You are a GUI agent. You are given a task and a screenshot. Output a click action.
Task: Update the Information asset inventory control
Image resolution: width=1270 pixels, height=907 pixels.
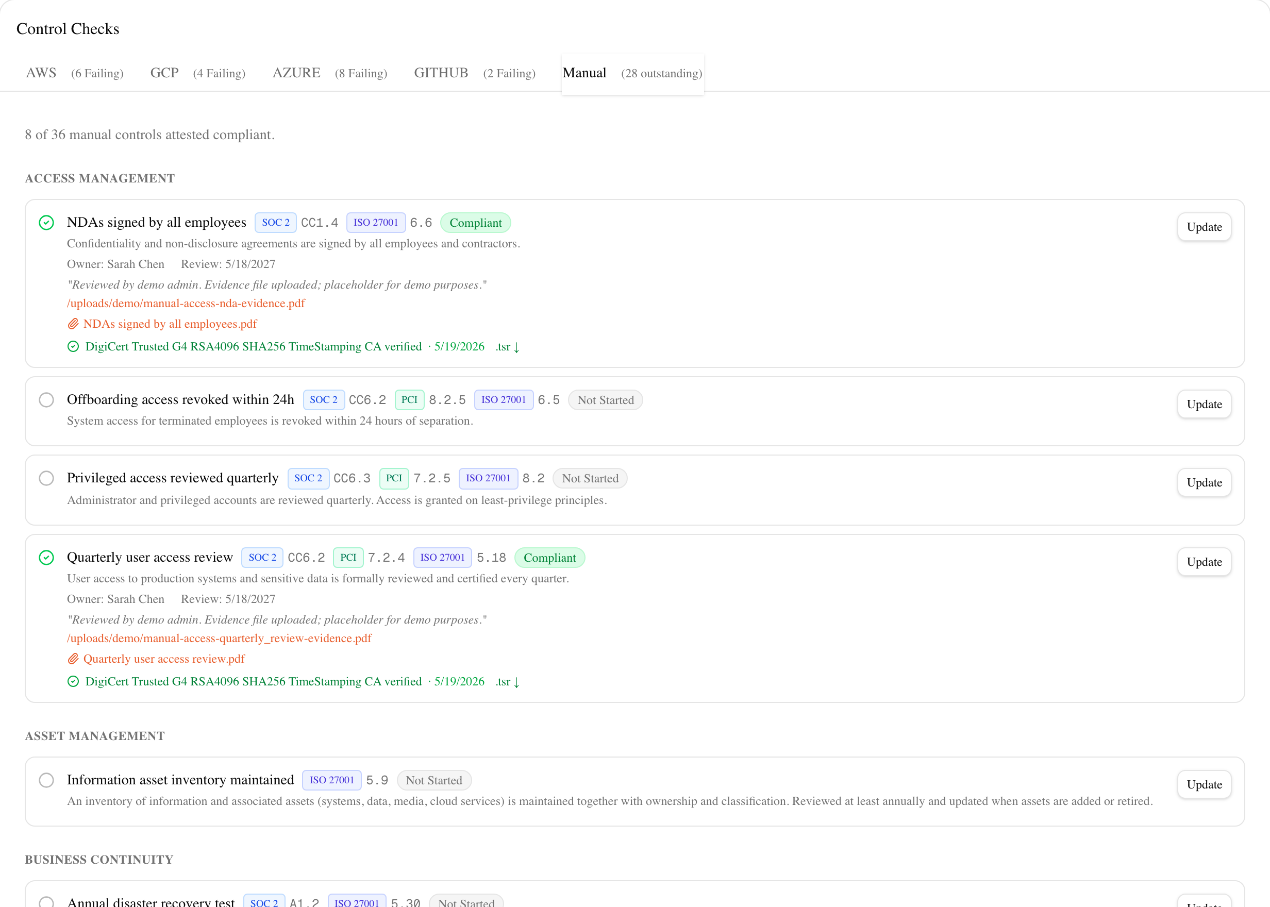pos(1204,784)
